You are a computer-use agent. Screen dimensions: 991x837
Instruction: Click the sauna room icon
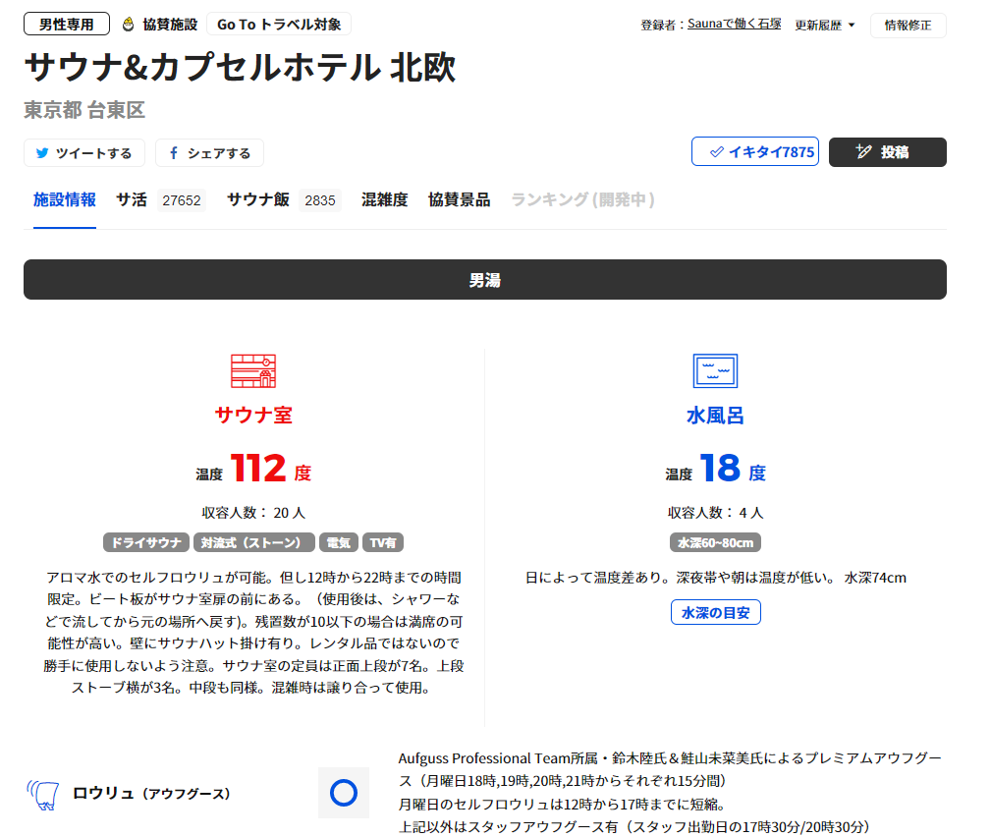253,371
